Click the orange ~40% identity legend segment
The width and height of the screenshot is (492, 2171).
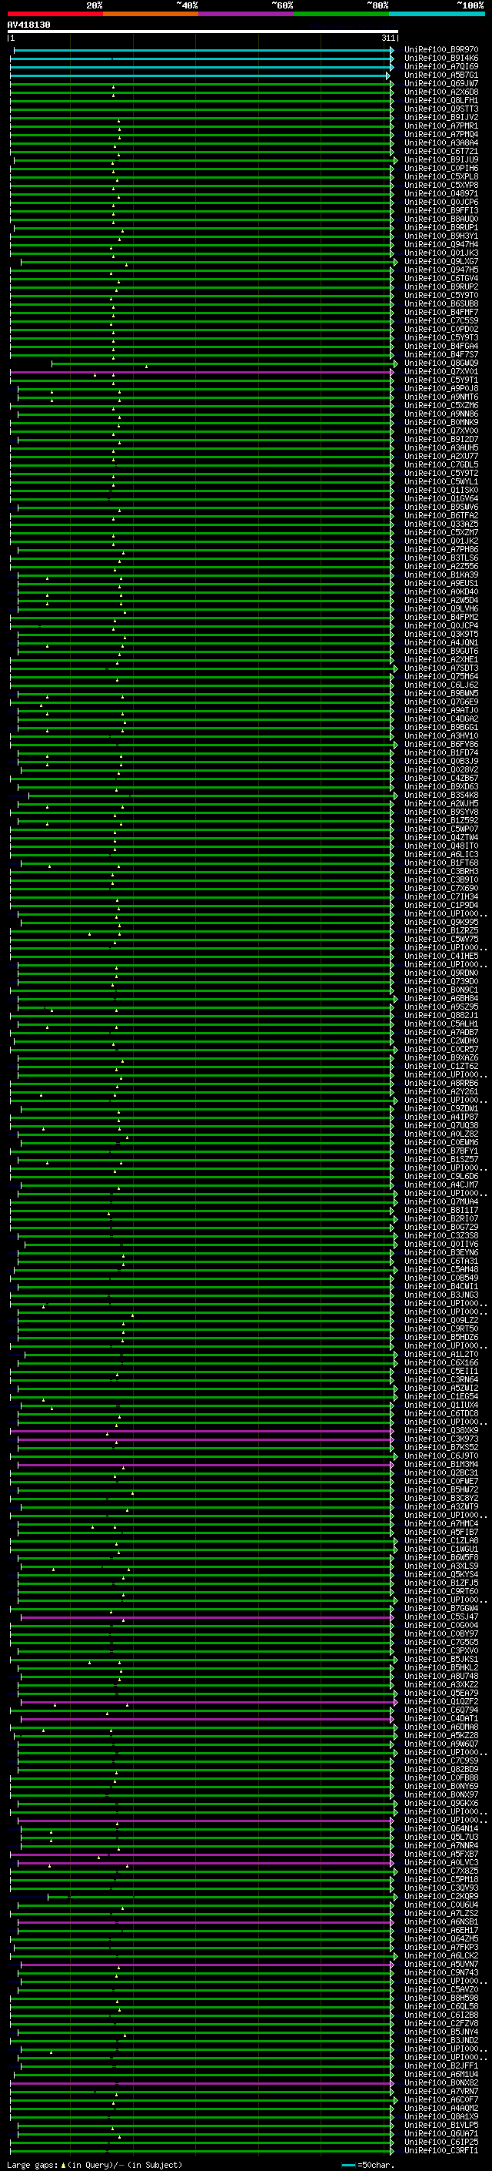151,15
